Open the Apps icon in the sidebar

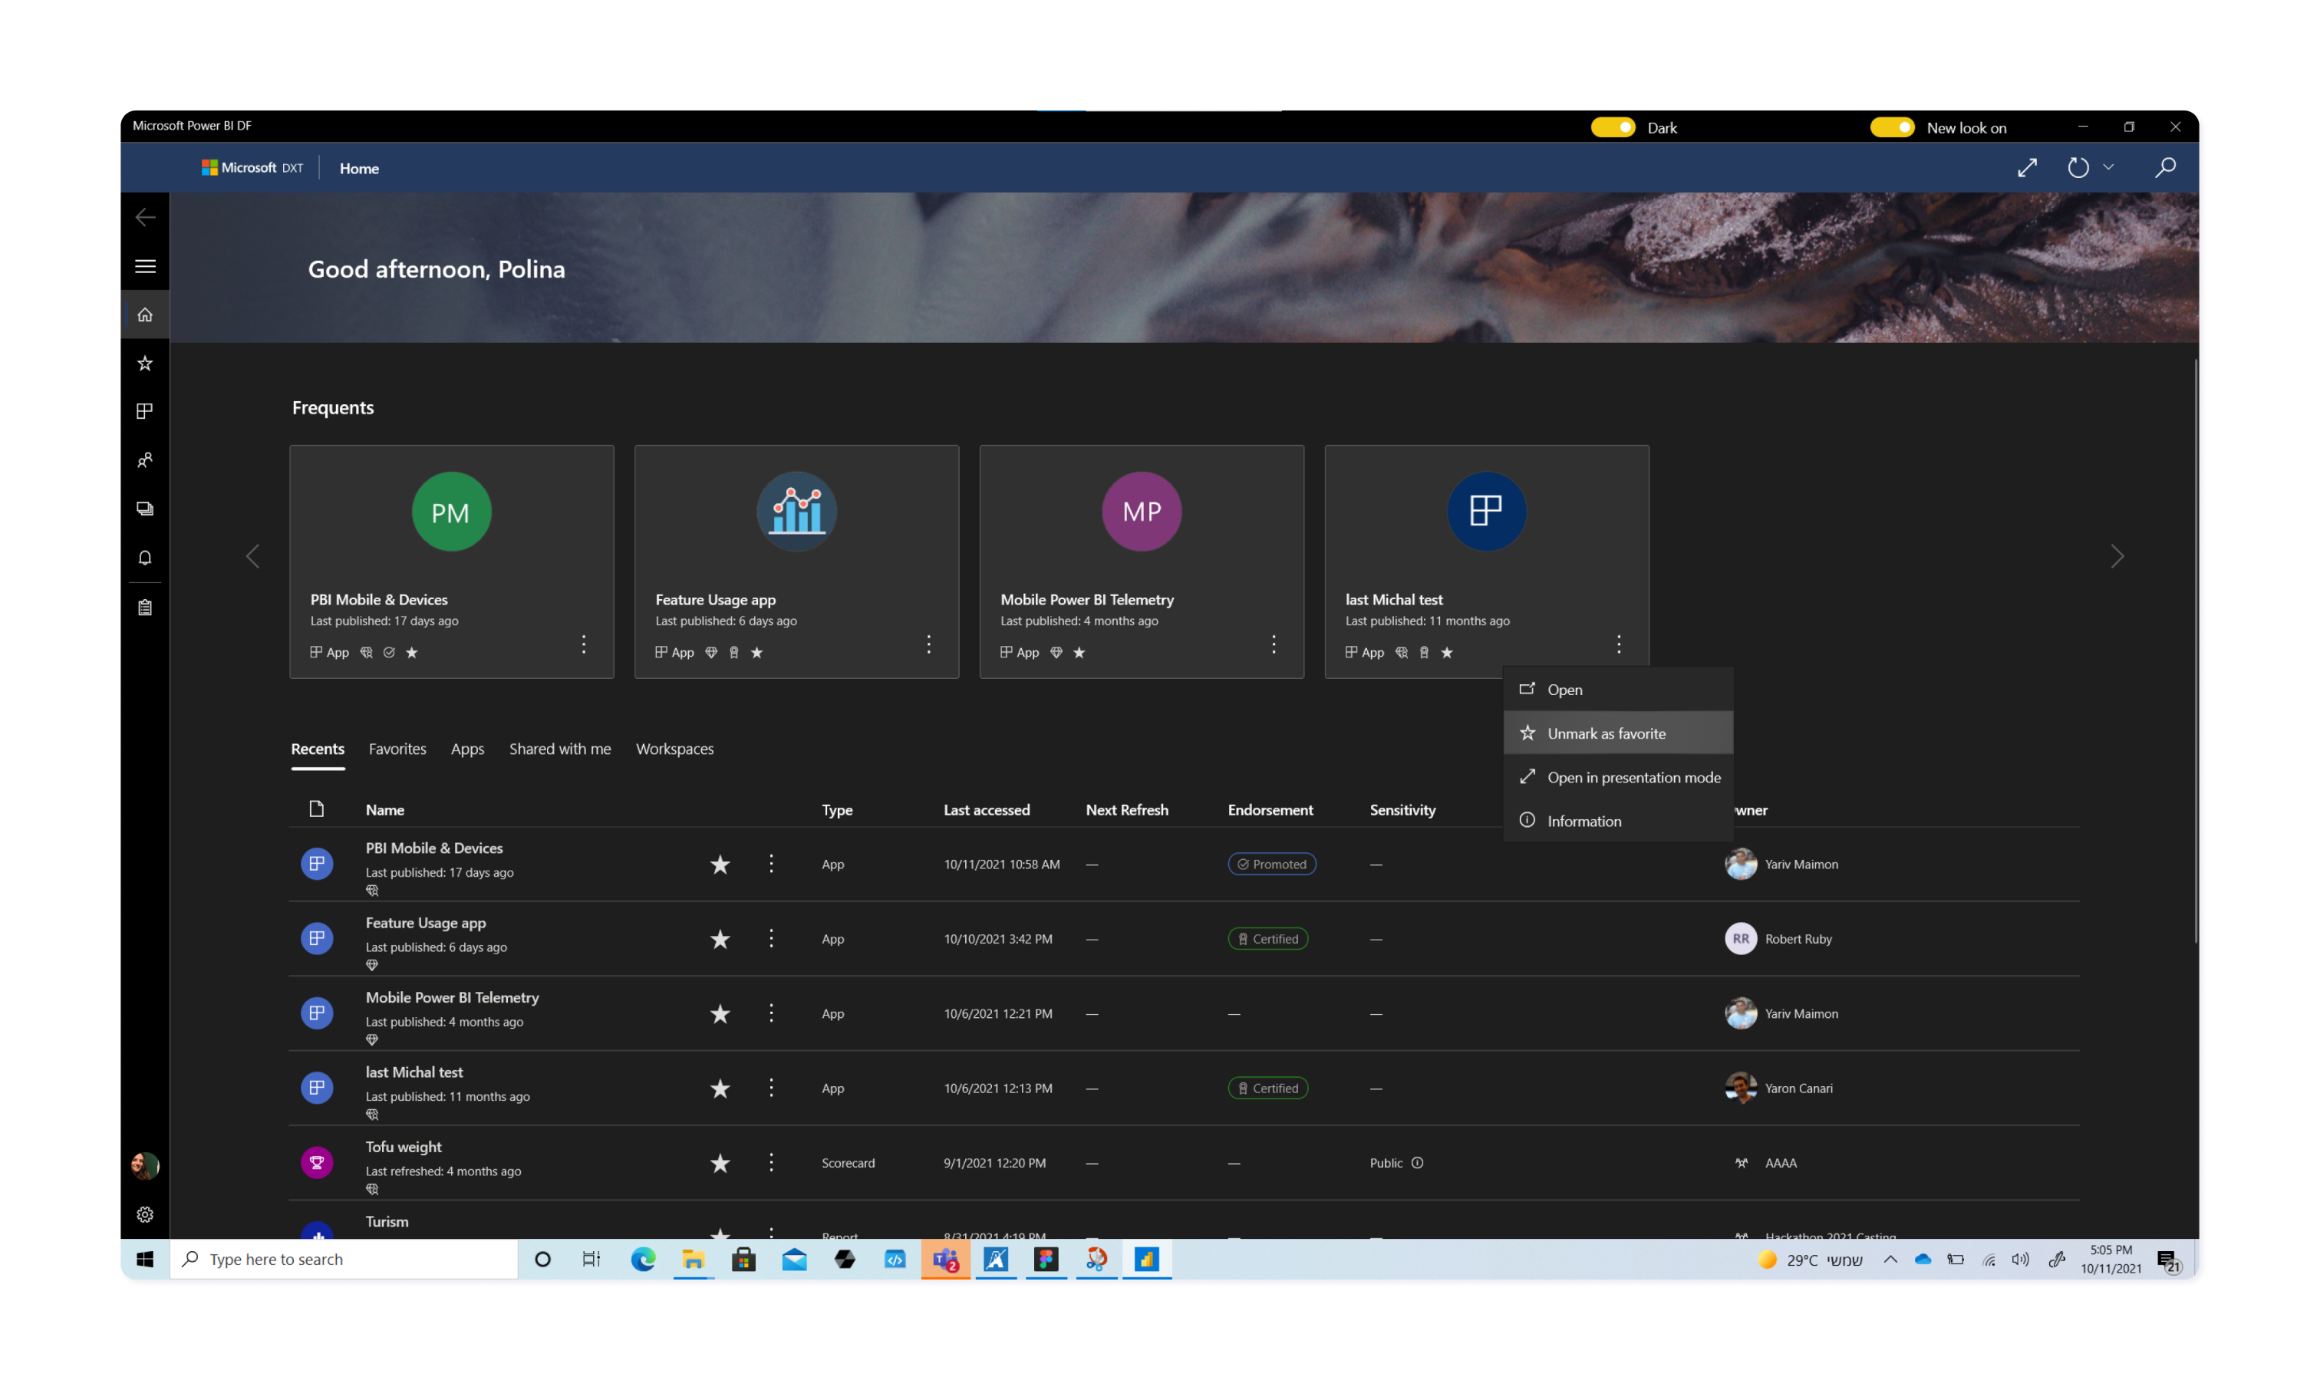point(145,411)
